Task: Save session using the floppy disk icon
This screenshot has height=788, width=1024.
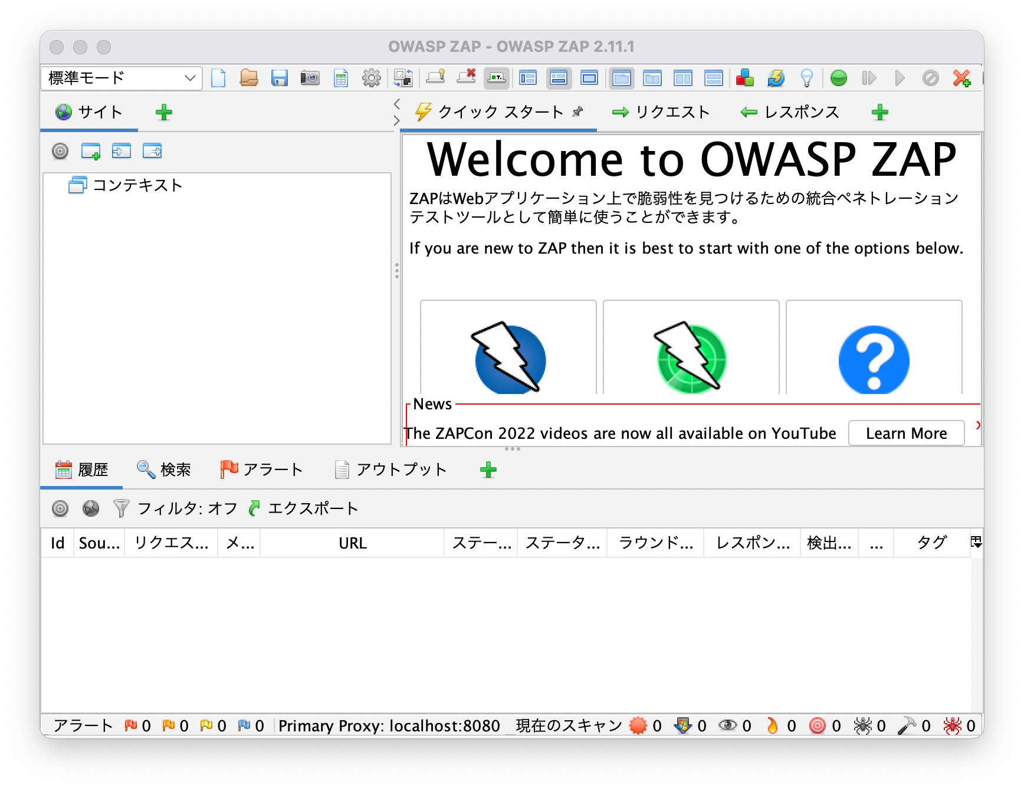Action: (280, 78)
